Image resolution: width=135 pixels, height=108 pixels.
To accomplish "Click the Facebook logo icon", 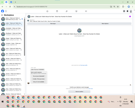I will tap(2, 11).
